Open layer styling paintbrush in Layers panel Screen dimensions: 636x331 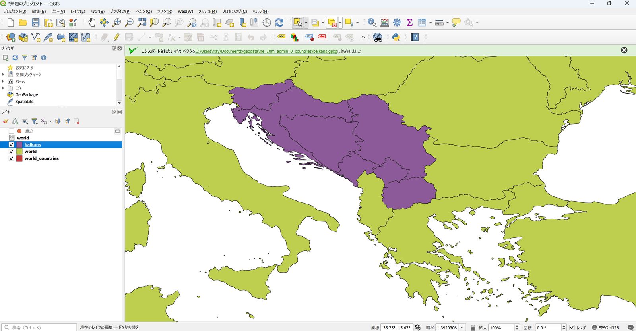click(x=6, y=121)
